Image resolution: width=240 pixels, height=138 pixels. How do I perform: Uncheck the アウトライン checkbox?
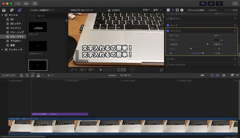click(168, 31)
